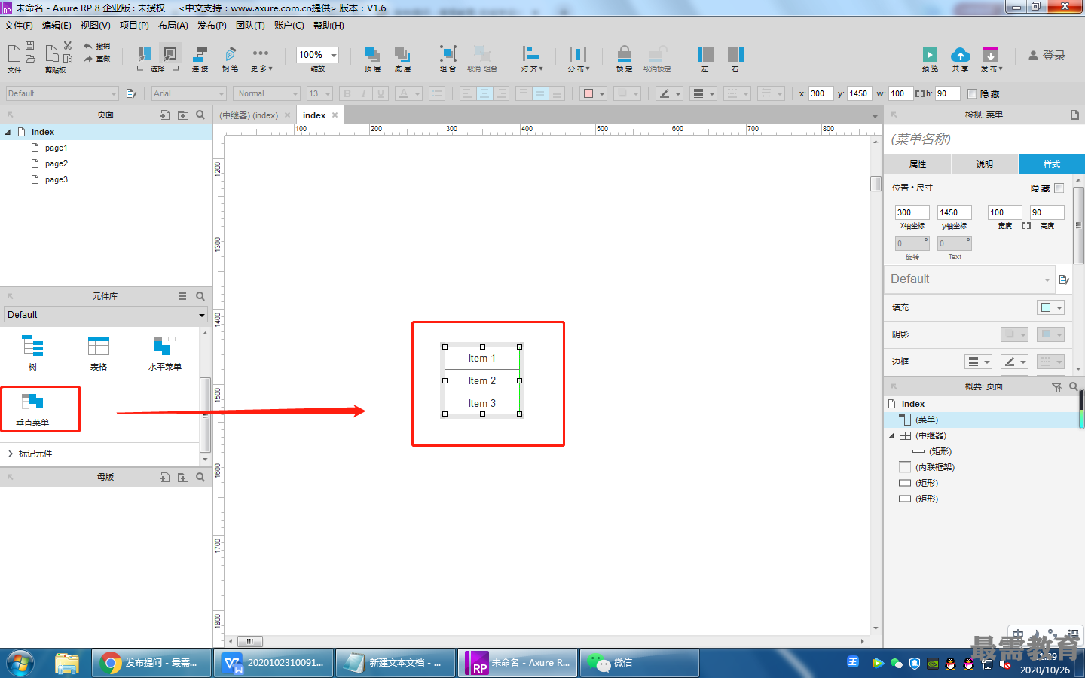Click the 锁定 lock icon
The height and width of the screenshot is (678, 1085).
pyautogui.click(x=624, y=59)
